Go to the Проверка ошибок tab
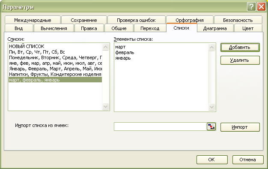 (x=136, y=20)
